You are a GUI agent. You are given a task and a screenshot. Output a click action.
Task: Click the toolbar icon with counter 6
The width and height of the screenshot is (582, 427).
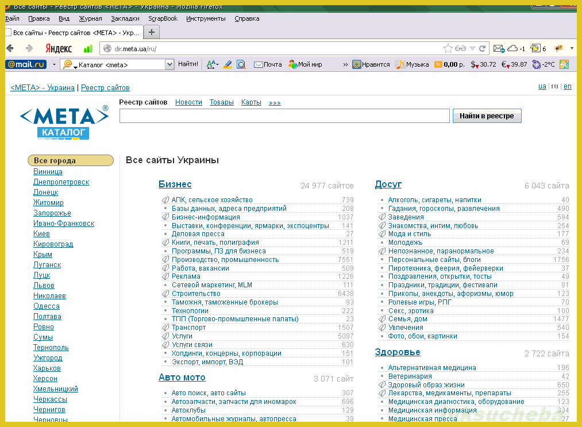[538, 48]
